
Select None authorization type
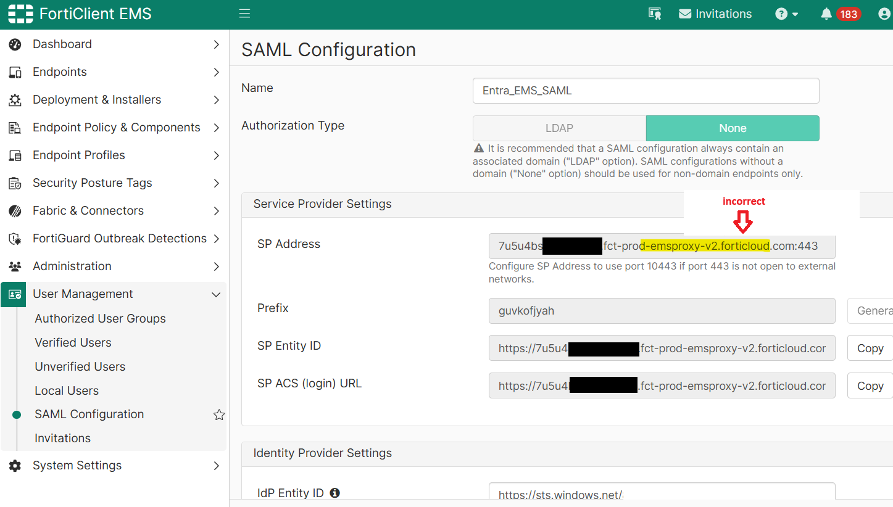click(x=733, y=128)
